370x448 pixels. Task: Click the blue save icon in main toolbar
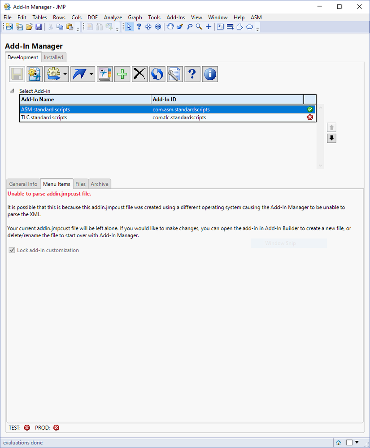tap(39, 27)
